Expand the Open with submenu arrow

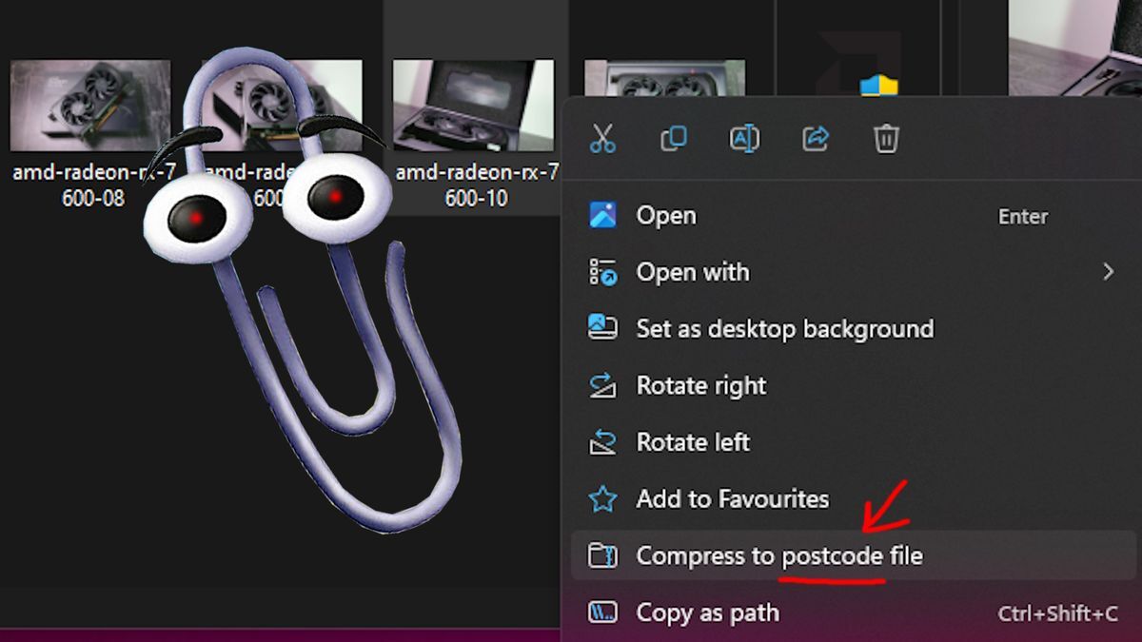point(1107,273)
